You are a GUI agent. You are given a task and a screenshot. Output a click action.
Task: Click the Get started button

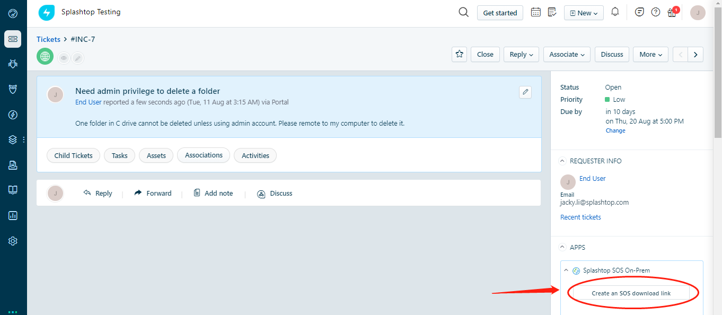tap(500, 13)
